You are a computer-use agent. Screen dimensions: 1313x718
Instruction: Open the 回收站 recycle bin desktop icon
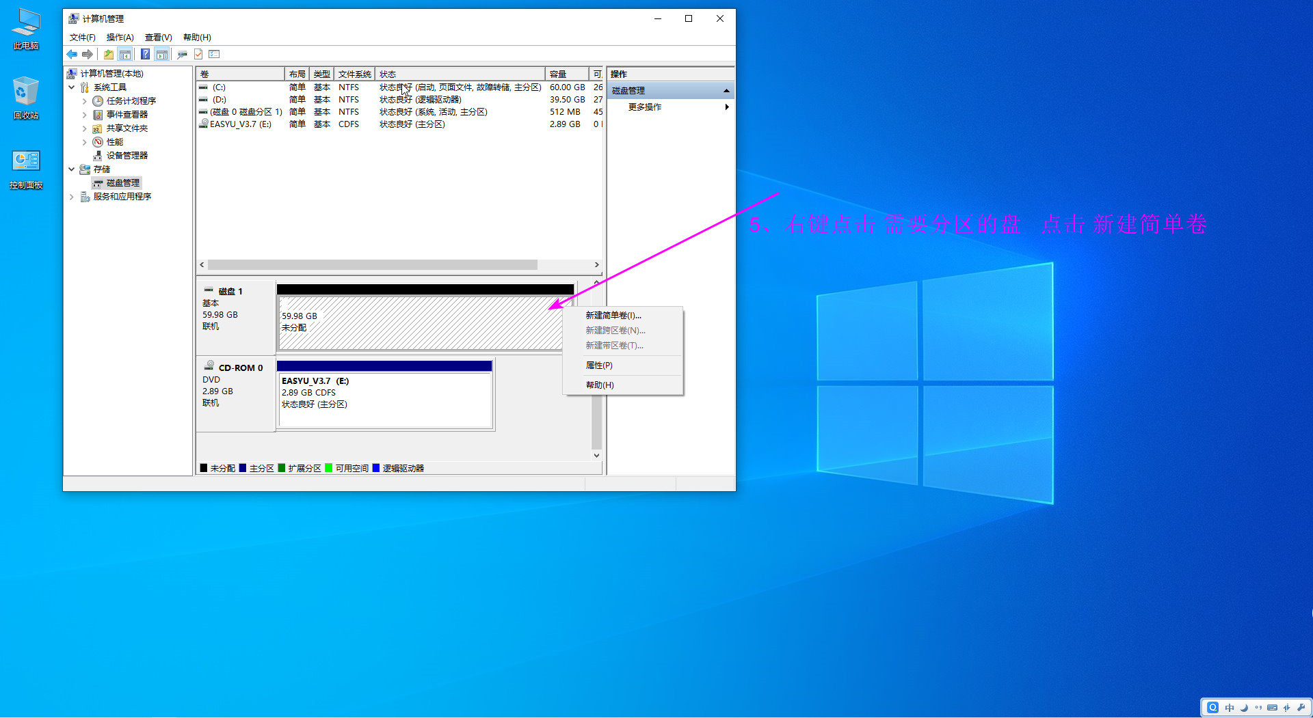pyautogui.click(x=26, y=98)
